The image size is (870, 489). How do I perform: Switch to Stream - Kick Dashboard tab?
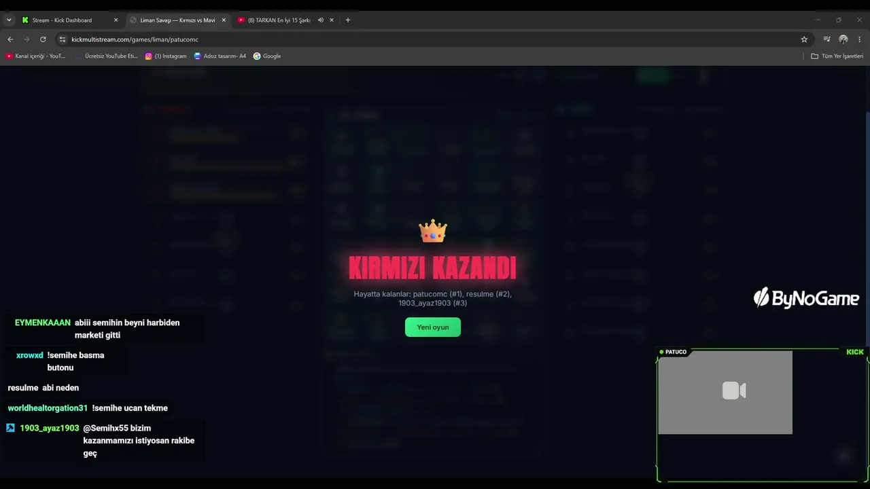(x=63, y=20)
